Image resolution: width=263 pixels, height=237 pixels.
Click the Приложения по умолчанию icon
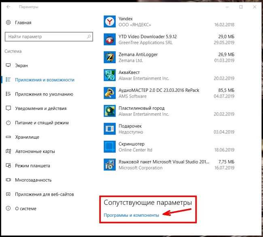pos(8,94)
